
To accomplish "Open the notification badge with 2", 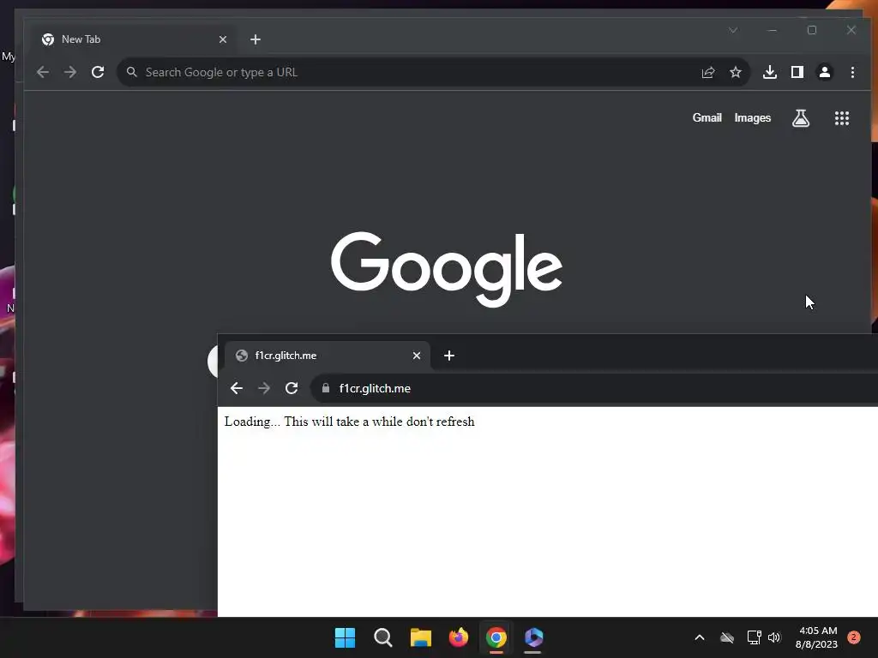I will pyautogui.click(x=854, y=637).
